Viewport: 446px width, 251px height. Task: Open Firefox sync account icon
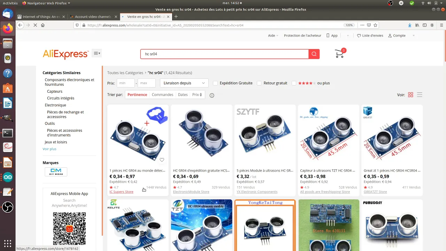pos(432,25)
